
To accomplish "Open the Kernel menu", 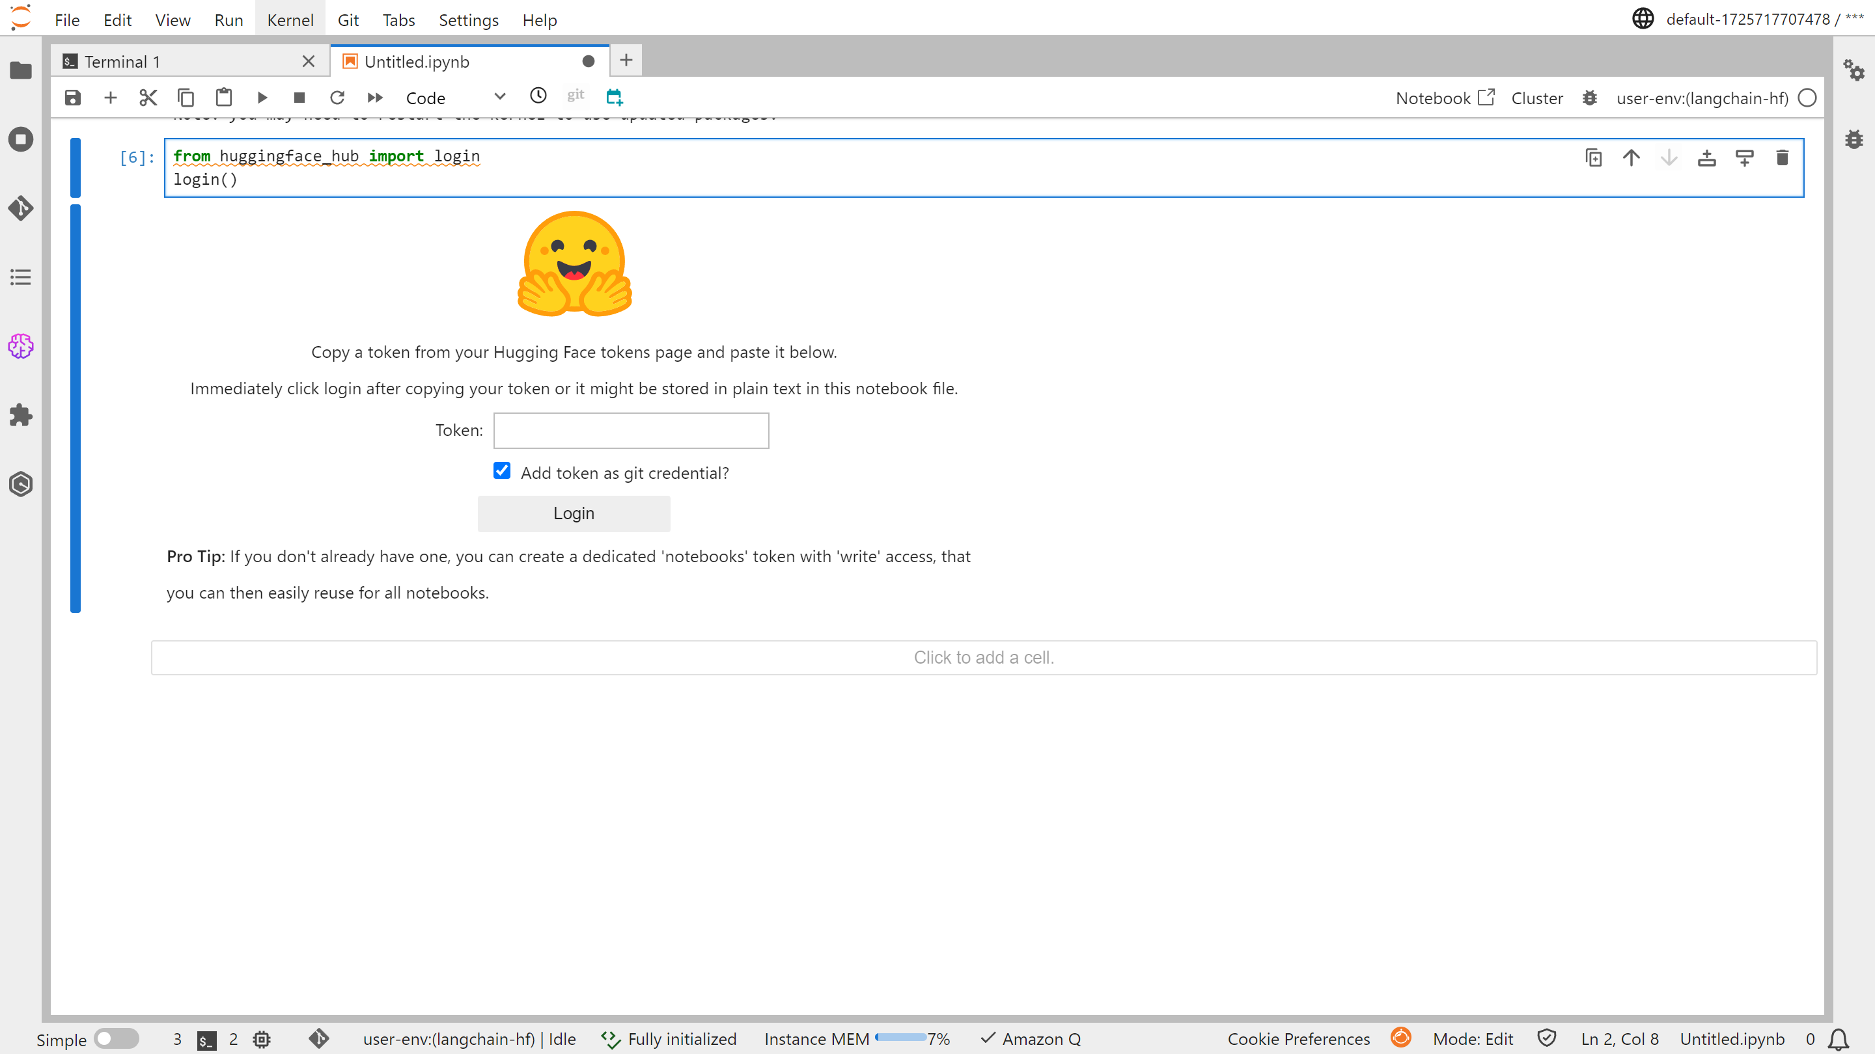I will coord(290,20).
